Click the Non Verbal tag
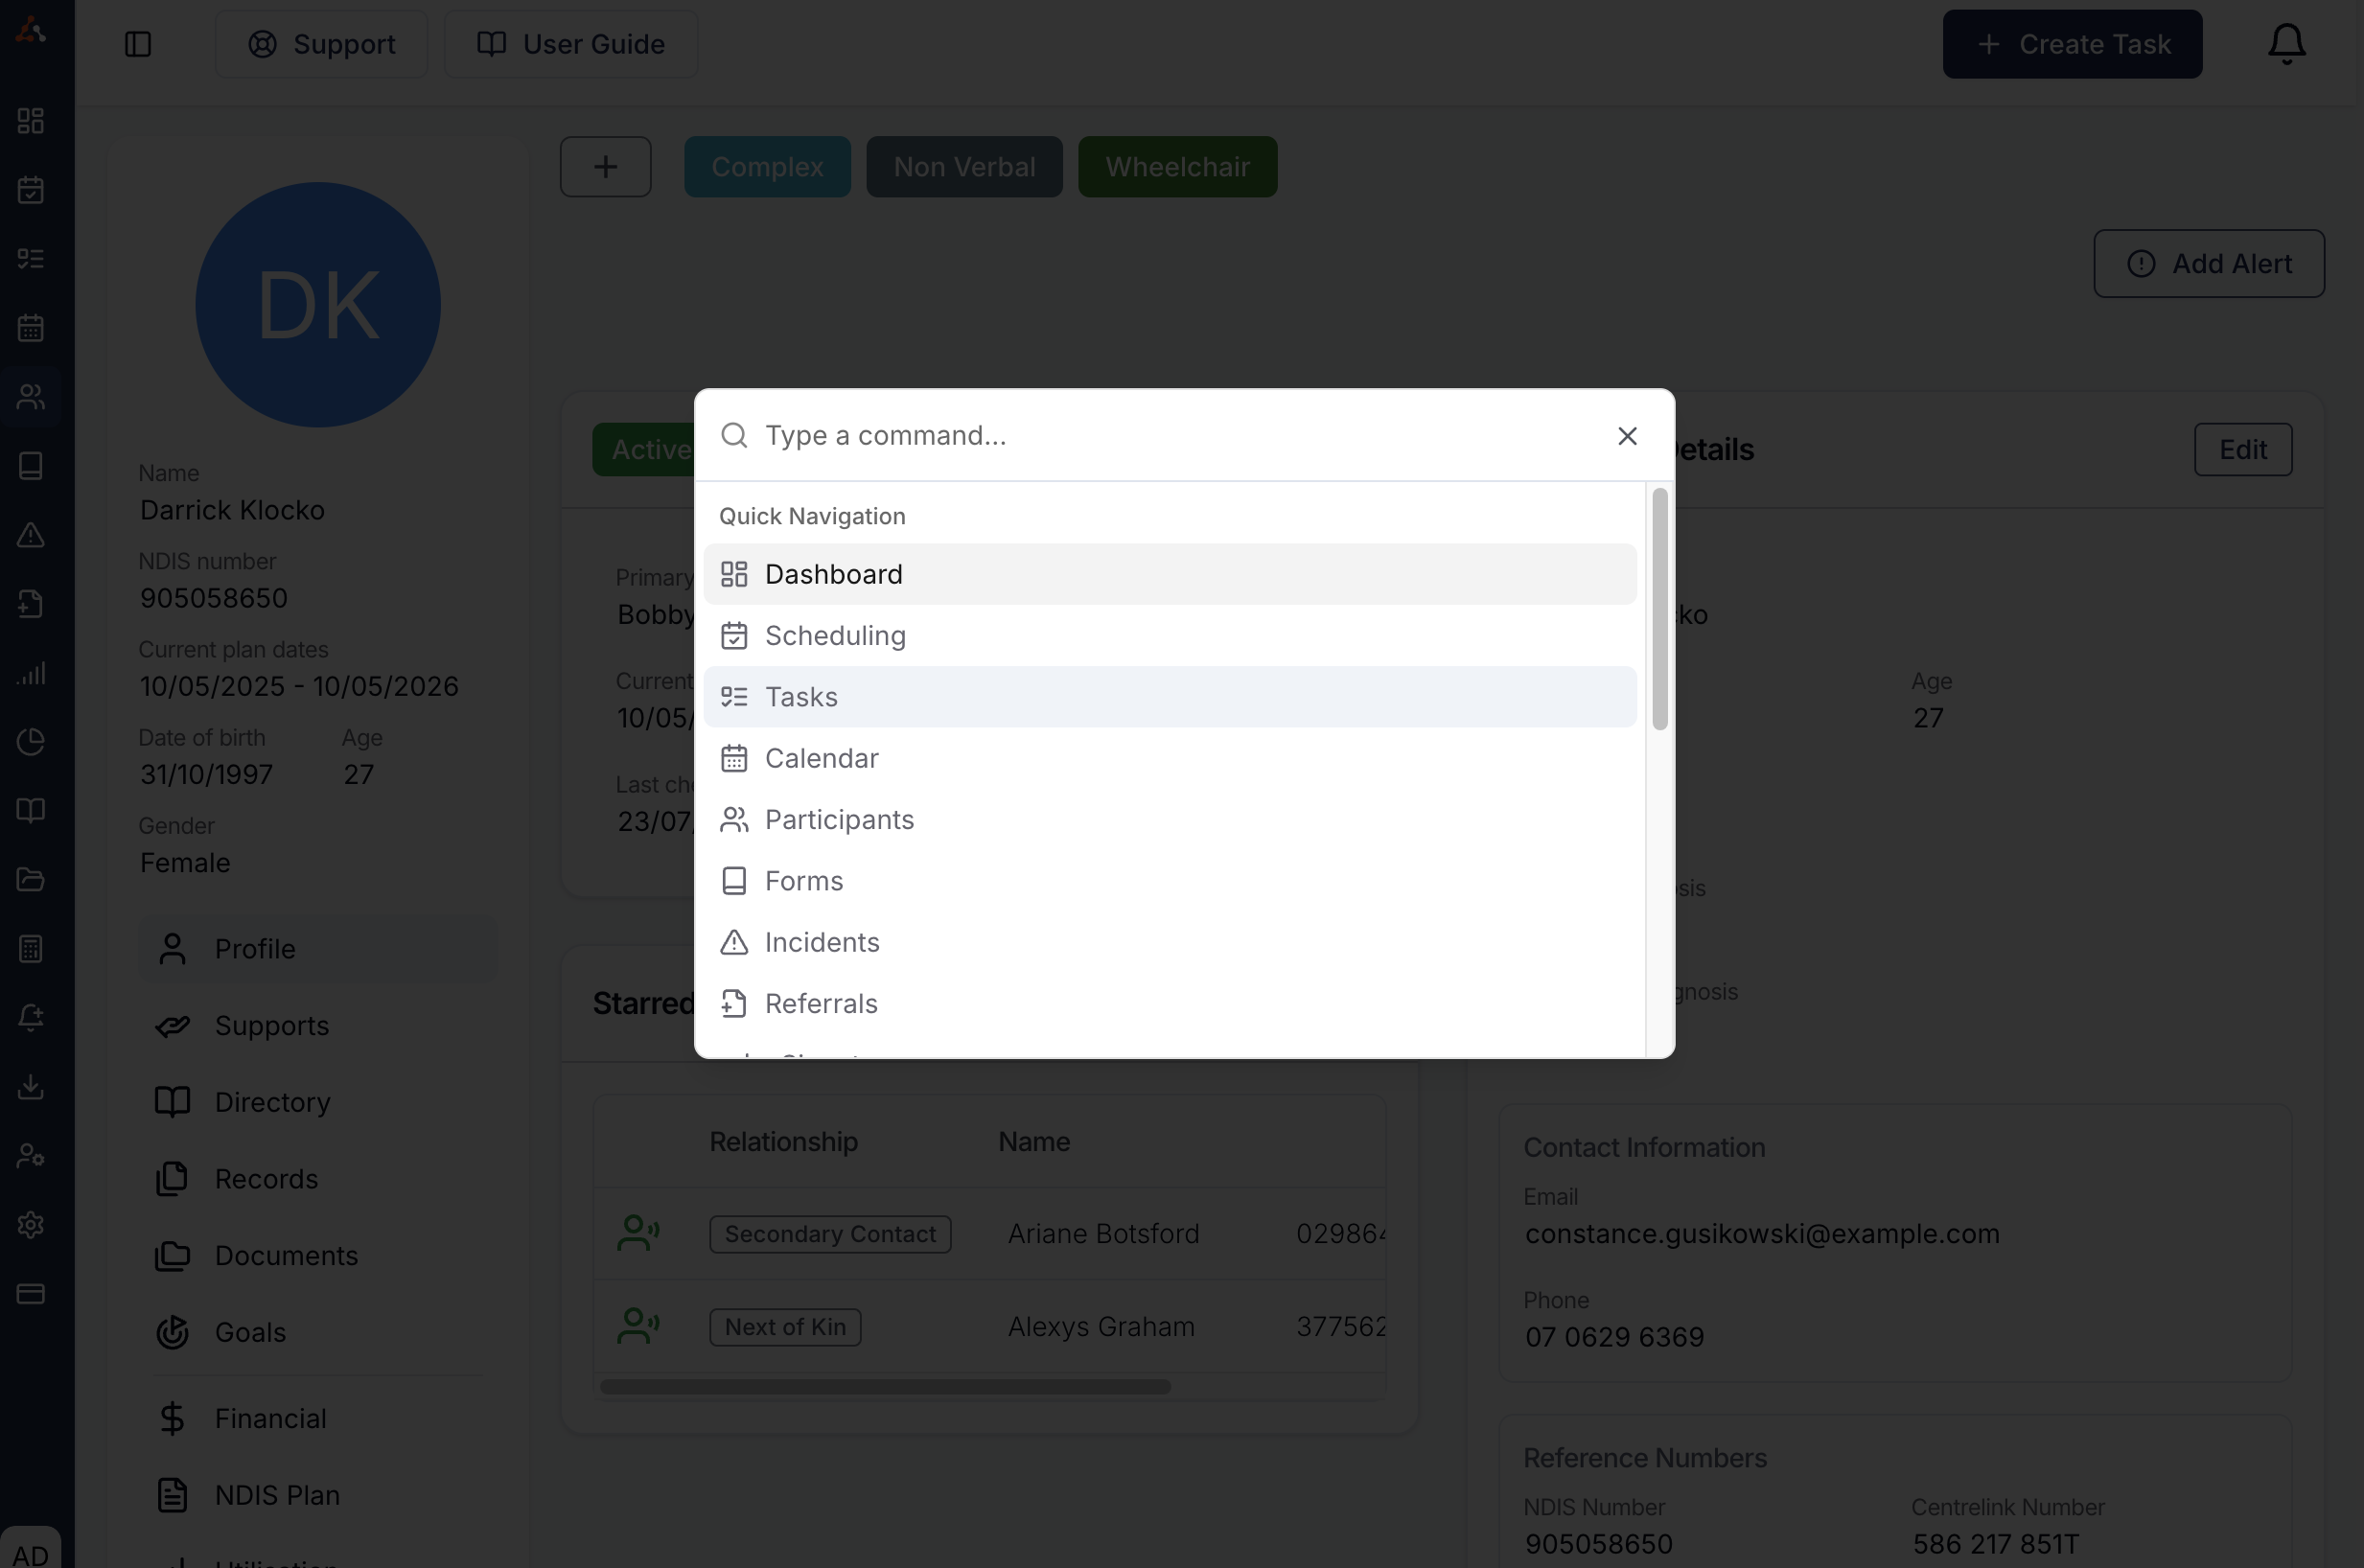This screenshot has width=2364, height=1568. tap(964, 167)
